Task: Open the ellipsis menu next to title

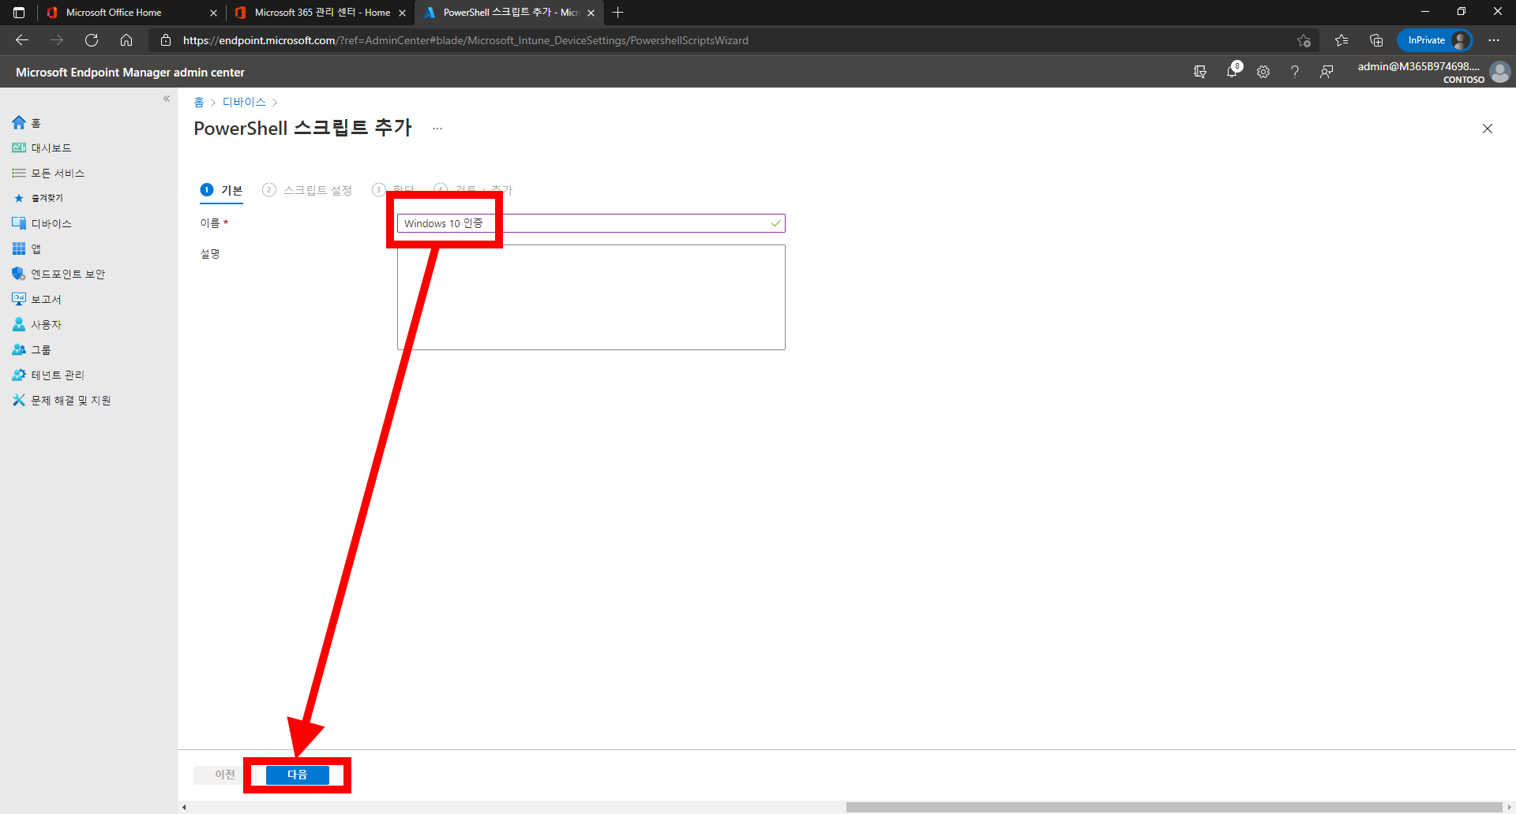Action: 437,128
